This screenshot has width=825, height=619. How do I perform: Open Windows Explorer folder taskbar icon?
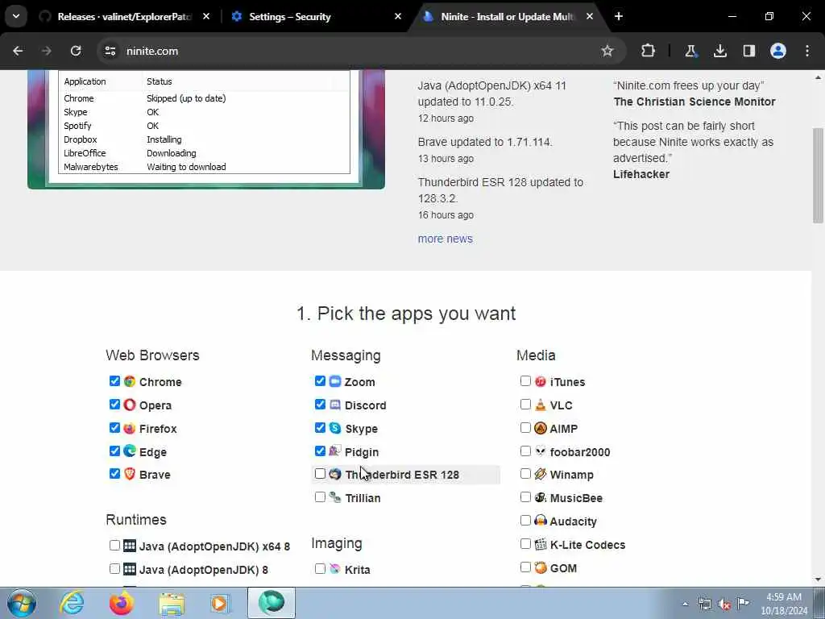click(x=172, y=603)
